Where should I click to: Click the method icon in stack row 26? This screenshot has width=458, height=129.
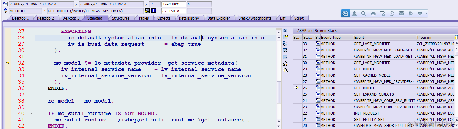coord(318,88)
